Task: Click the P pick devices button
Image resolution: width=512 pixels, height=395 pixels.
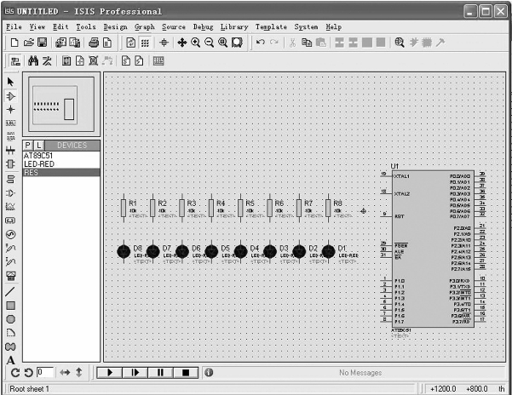Action: point(28,146)
